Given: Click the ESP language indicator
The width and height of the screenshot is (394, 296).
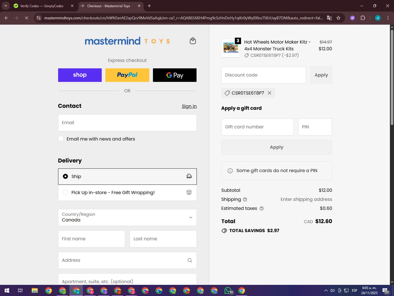Looking at the screenshot, I should tap(355, 290).
